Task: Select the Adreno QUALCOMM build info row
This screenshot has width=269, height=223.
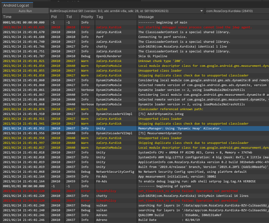Action: tap(135, 215)
